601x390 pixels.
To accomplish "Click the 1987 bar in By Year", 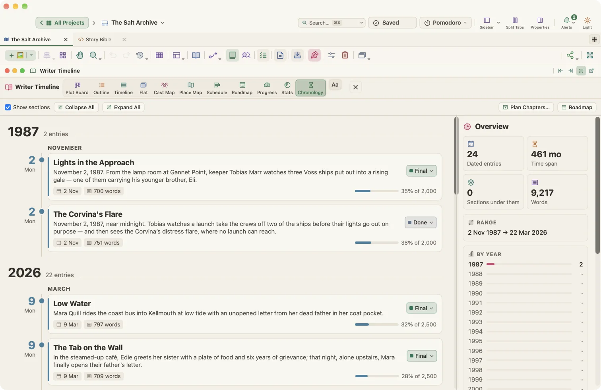I will (x=529, y=264).
